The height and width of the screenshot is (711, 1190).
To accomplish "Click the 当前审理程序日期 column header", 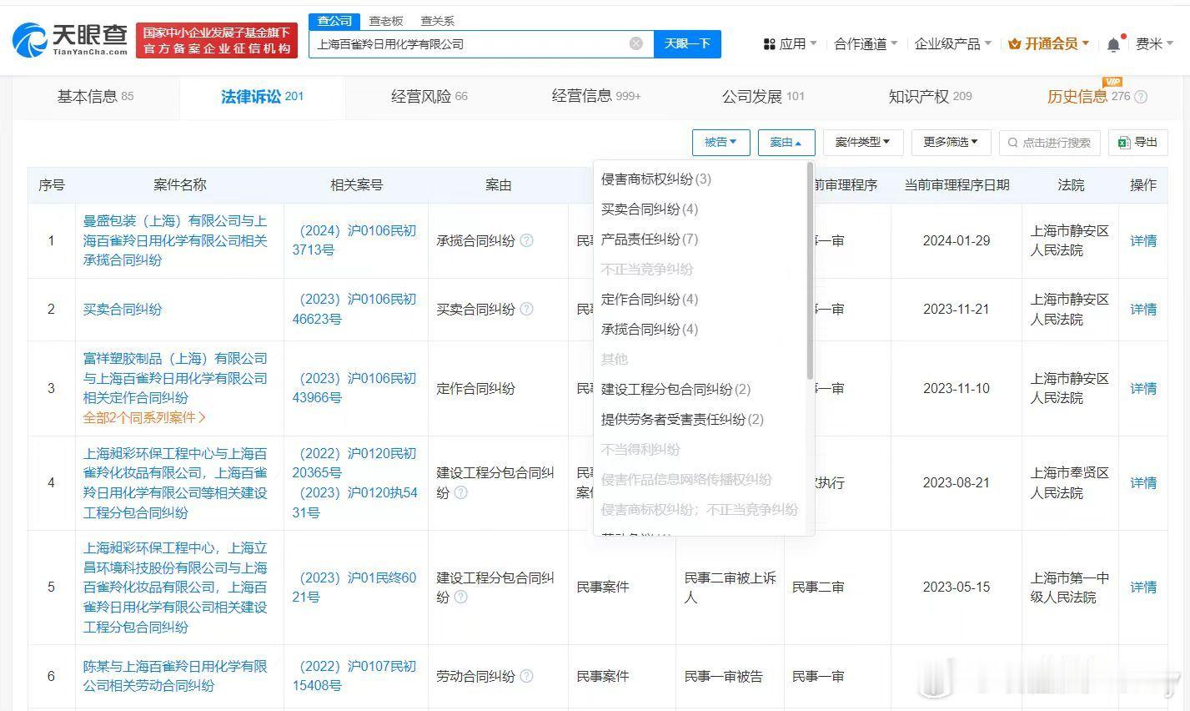I will pyautogui.click(x=957, y=185).
